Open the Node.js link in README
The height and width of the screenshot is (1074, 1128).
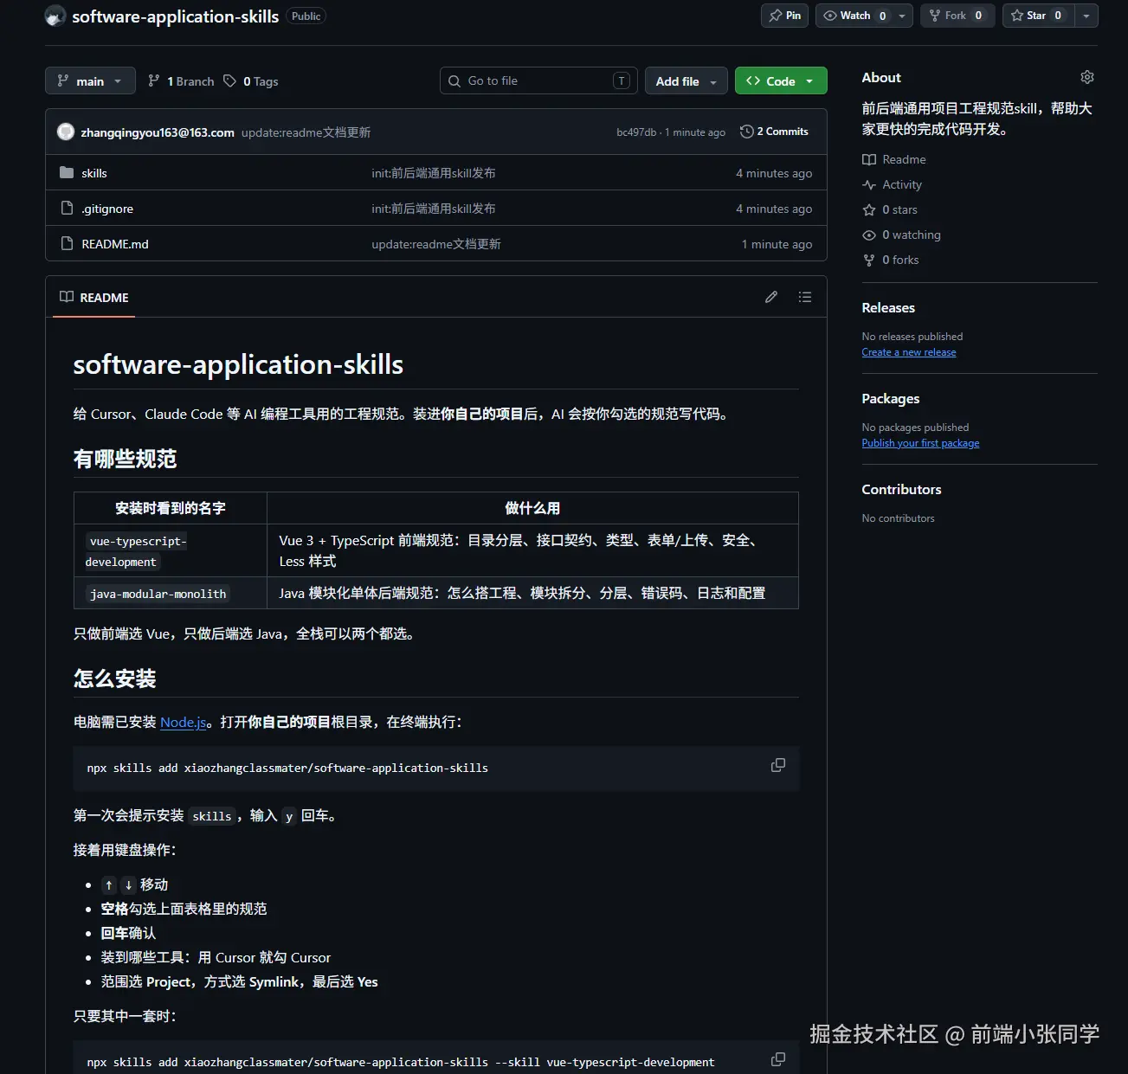click(x=184, y=722)
